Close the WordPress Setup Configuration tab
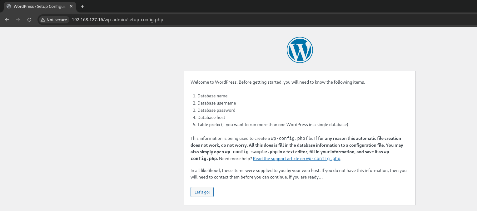 click(71, 6)
